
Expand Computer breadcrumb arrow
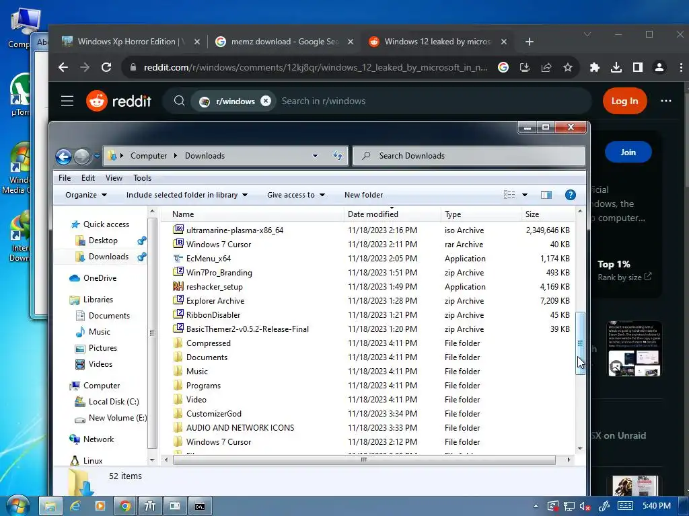tap(176, 156)
